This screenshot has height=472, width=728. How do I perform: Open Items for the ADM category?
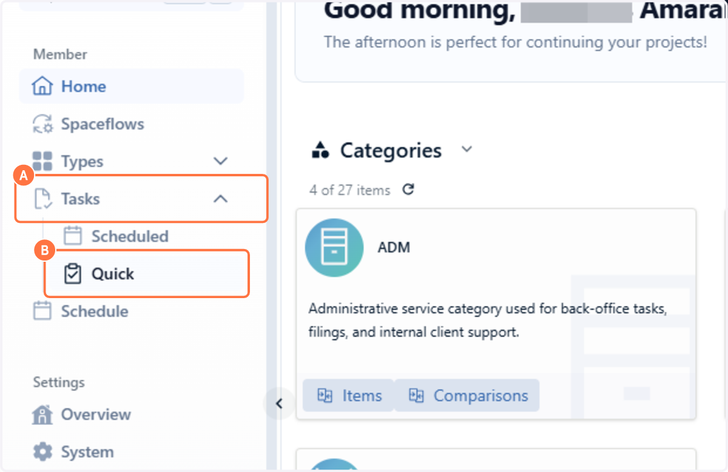pyautogui.click(x=349, y=396)
